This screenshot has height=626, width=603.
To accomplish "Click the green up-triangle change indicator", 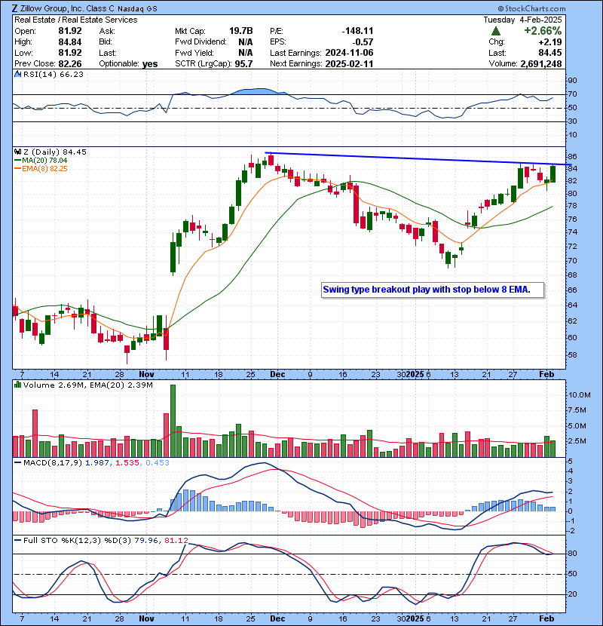I will point(496,31).
